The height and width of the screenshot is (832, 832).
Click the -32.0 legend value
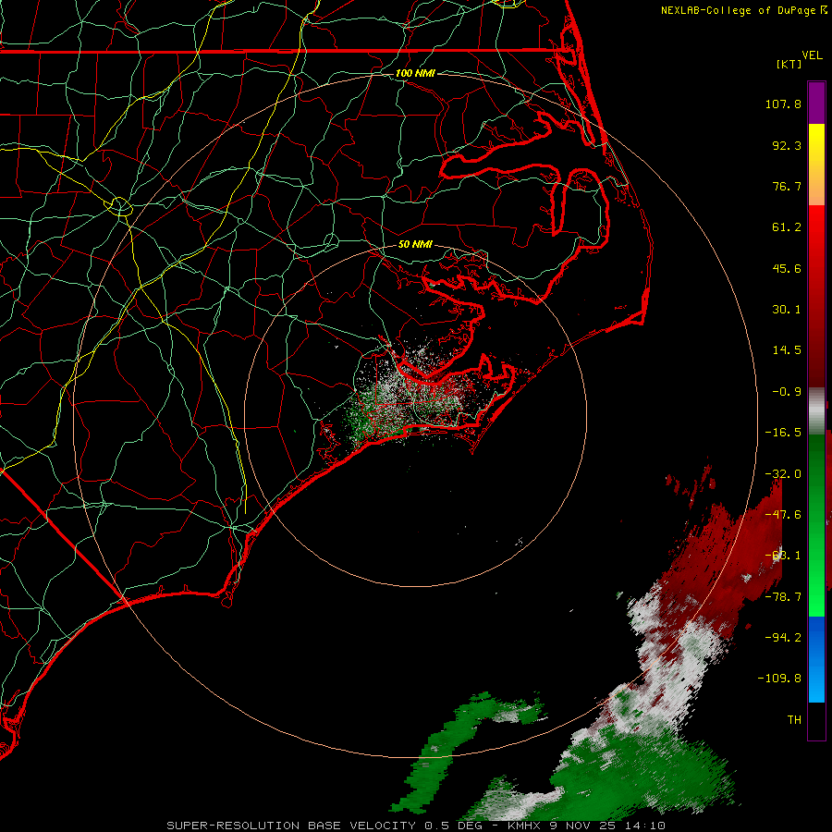coord(783,474)
